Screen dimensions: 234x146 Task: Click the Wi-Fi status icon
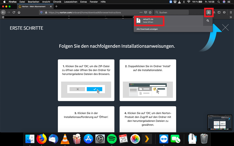189,2
